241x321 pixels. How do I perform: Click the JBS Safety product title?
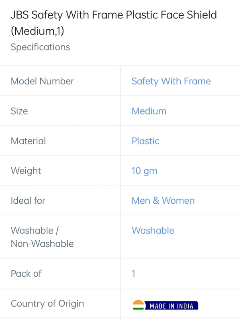click(x=114, y=23)
